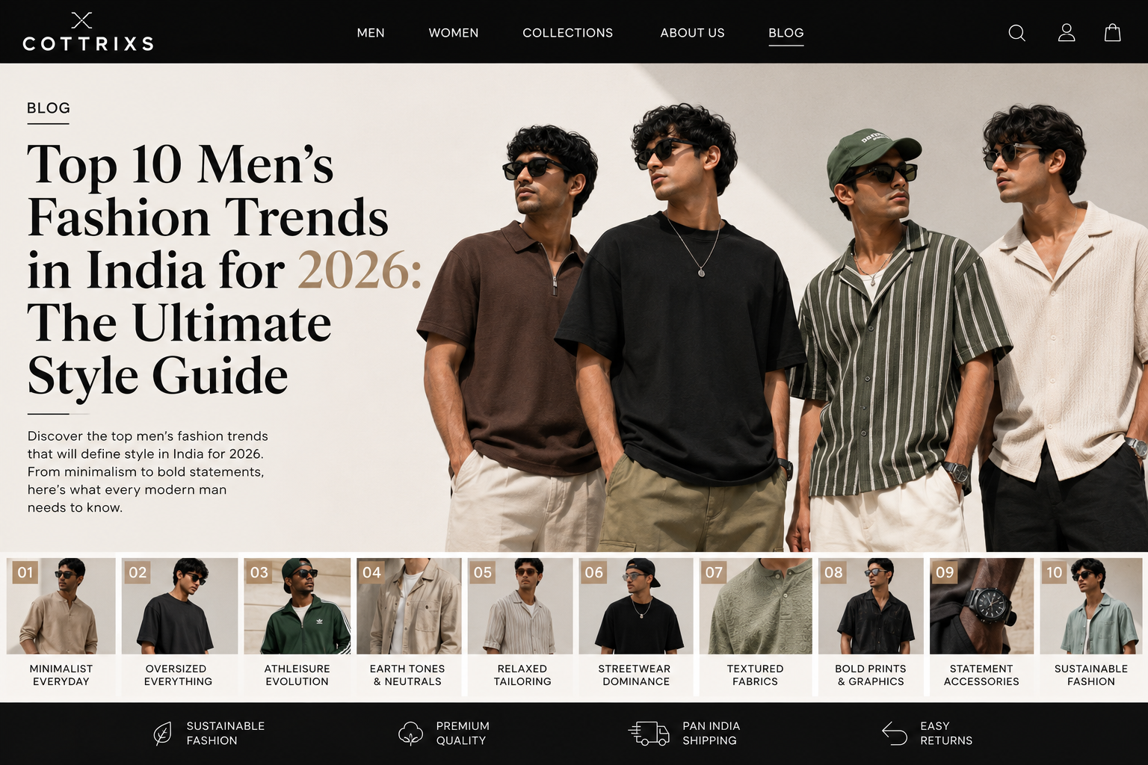
Task: Open trend 05 Relaxed Tailoring thumbnail
Action: coord(520,606)
